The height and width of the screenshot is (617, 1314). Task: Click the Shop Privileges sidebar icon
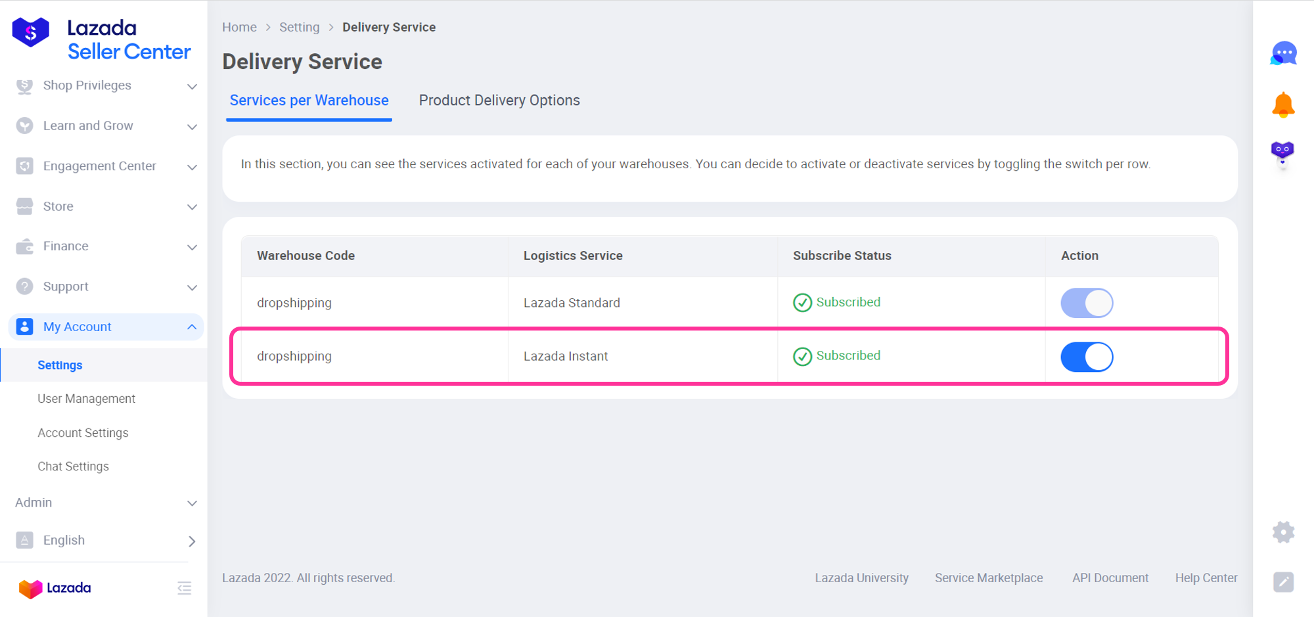pyautogui.click(x=24, y=86)
